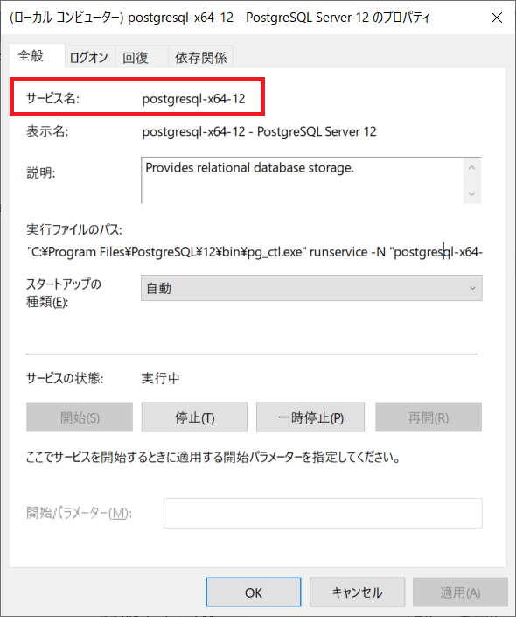
Task: Confirm with the OK button
Action: pos(254,592)
